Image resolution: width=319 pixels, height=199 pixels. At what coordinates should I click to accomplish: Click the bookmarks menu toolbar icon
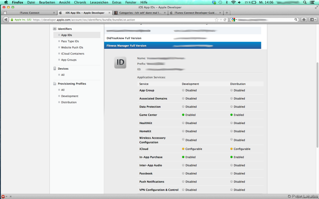pyautogui.click(x=313, y=20)
